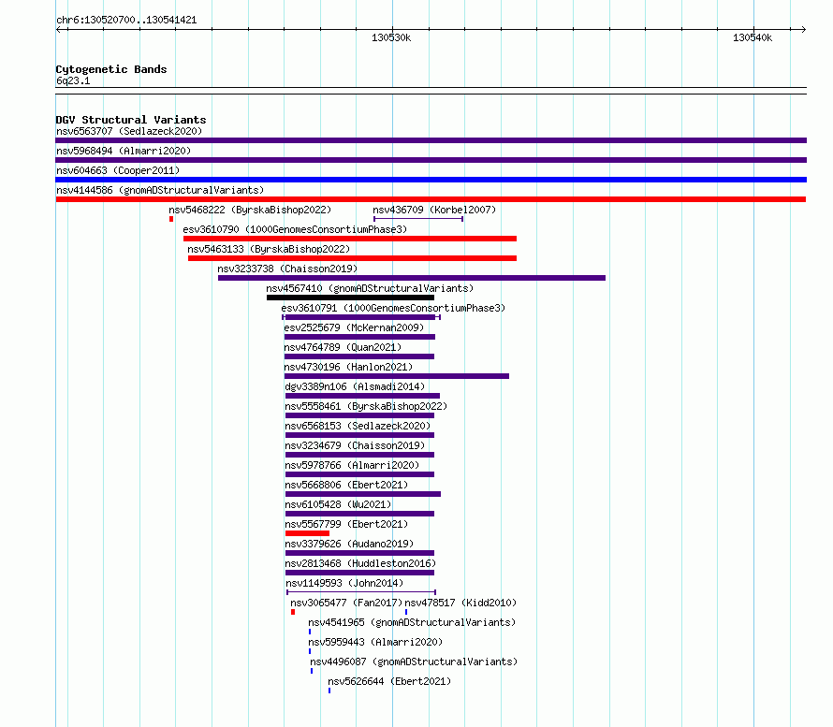Click the thin interval line under nsv436709
The width and height of the screenshot is (833, 727).
(x=418, y=219)
